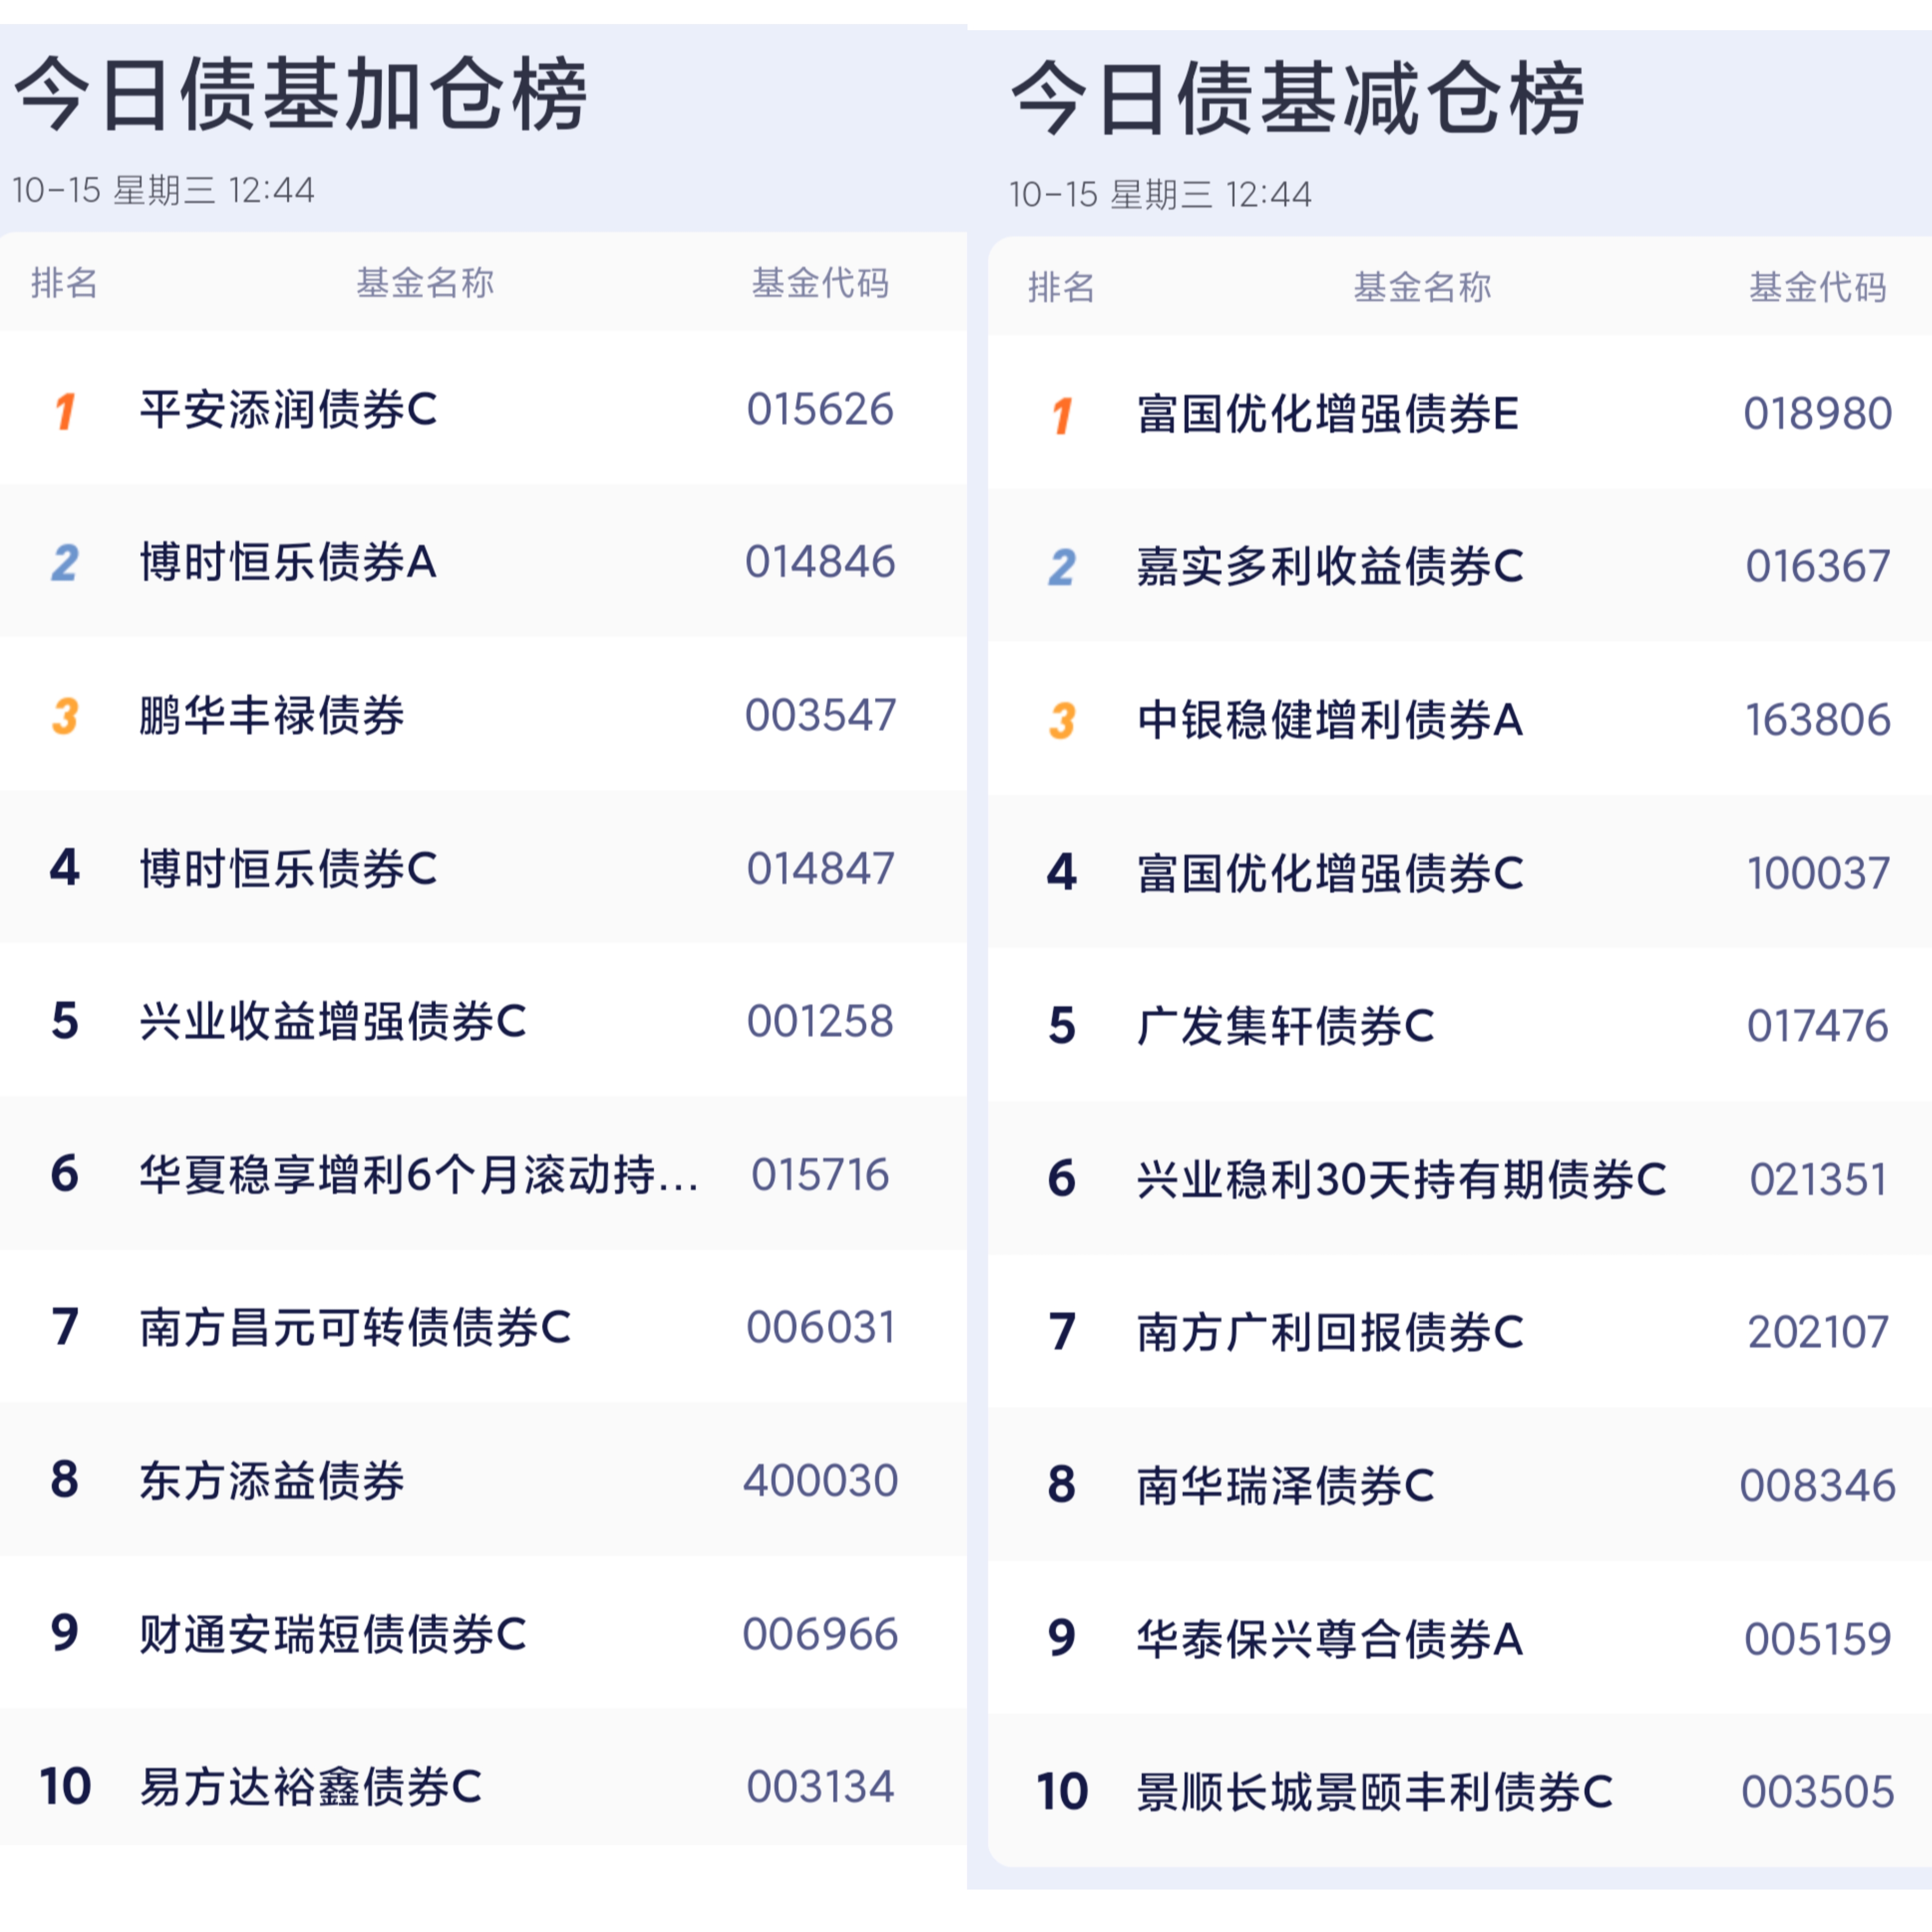This screenshot has width=1932, height=1932.
Task: Click the gold rank 3 badge beside 鹏华丰禄债券
Action: (x=65, y=716)
